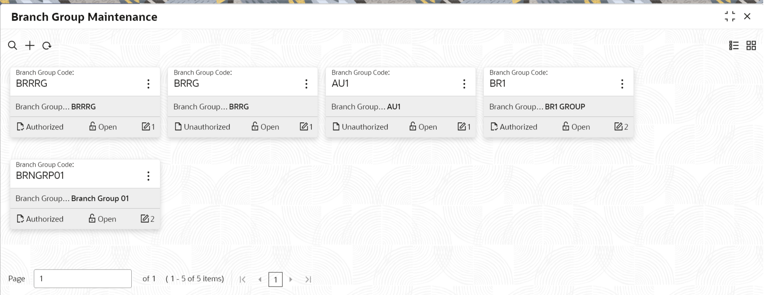Collapse the Branch Group Maintenance window
Screen dimensions: 764x295
[730, 16]
